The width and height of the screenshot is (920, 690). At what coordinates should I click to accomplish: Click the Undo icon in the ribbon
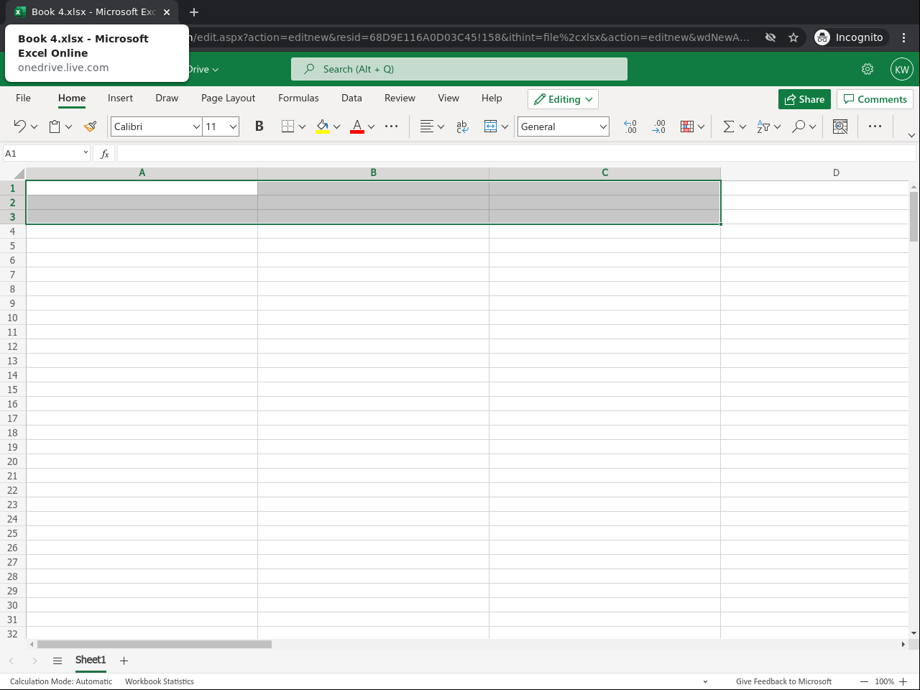(x=19, y=126)
